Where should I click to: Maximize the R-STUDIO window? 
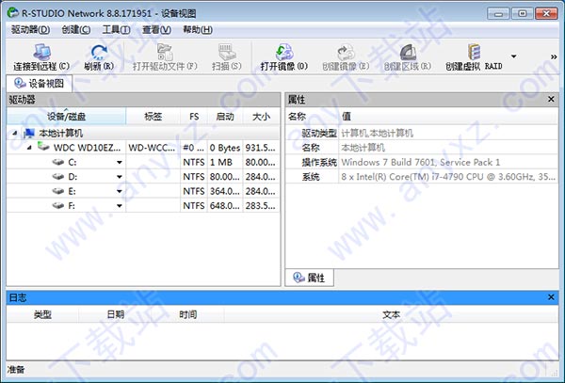(522, 14)
